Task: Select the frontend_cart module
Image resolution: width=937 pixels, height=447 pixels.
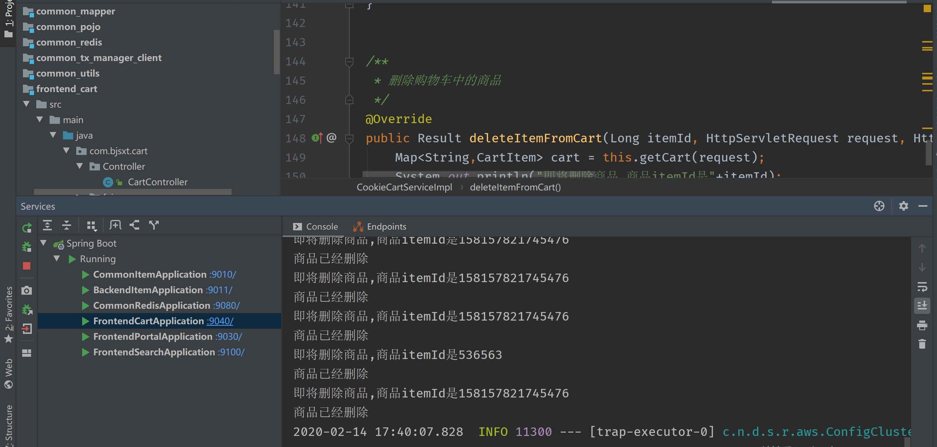Action: pos(67,89)
